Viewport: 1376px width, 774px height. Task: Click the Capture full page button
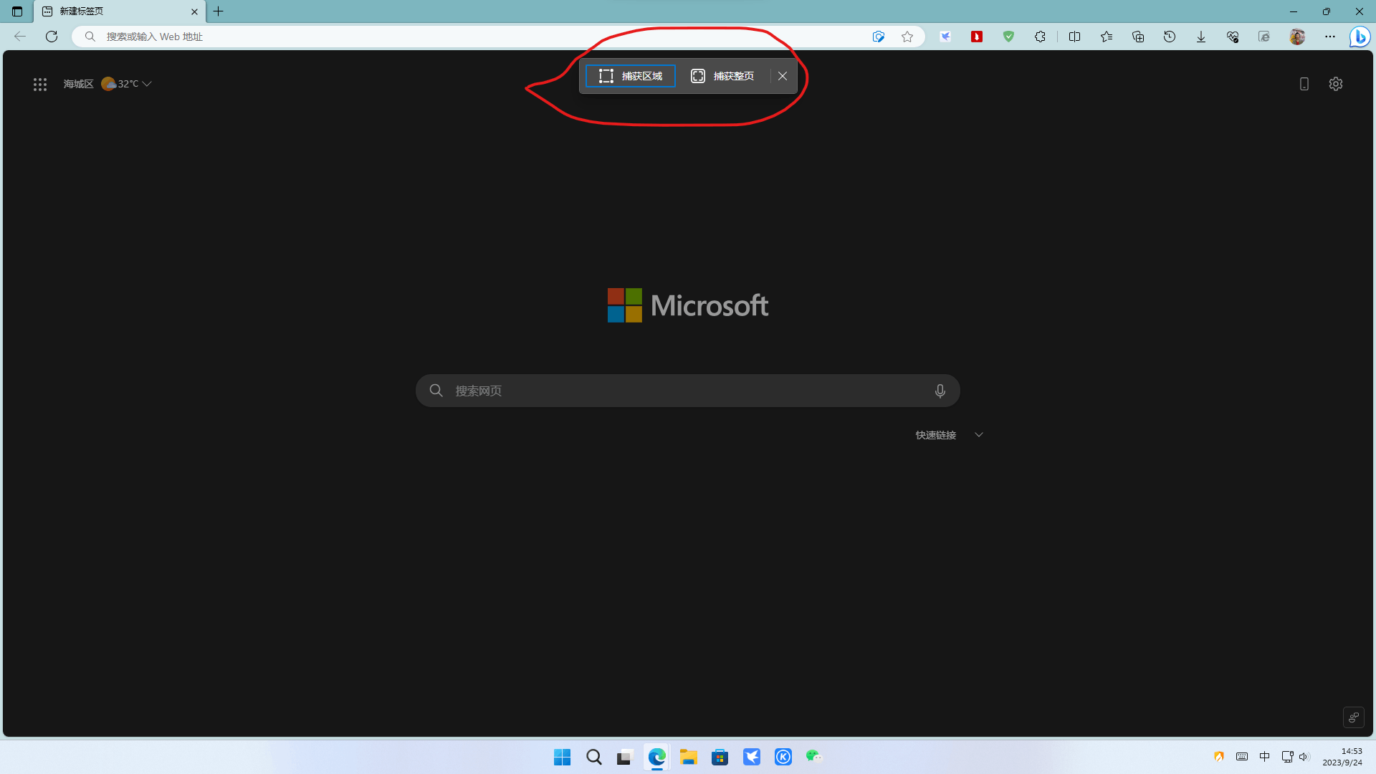pos(722,76)
